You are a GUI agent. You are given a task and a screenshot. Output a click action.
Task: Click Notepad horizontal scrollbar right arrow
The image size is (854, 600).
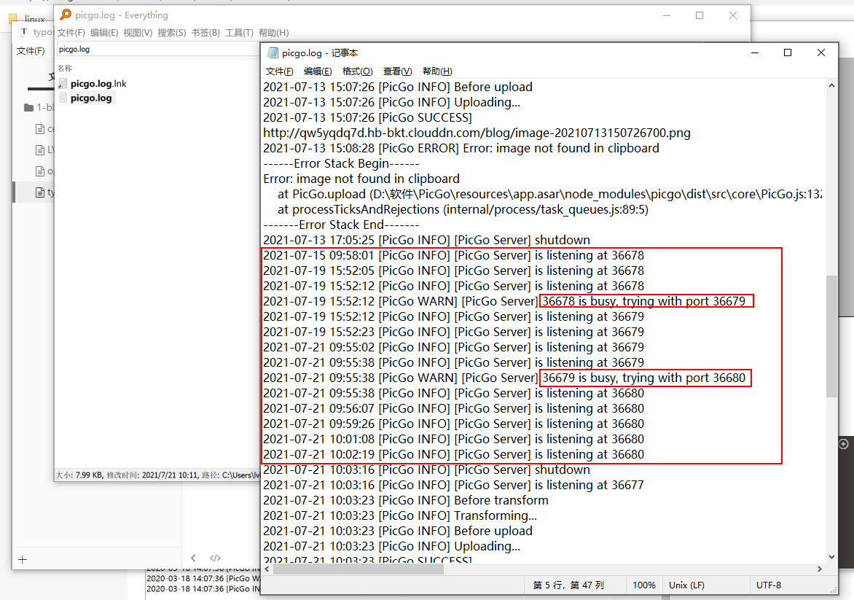click(x=820, y=569)
